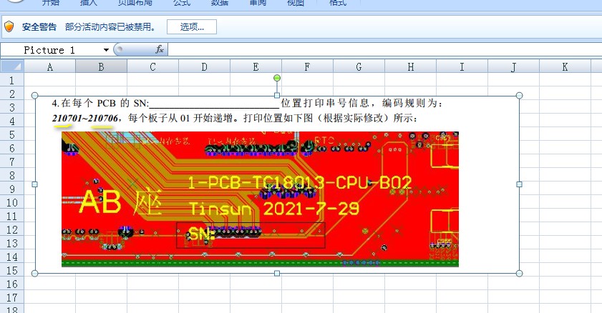Open the 格式 picture tools tab

click(338, 2)
